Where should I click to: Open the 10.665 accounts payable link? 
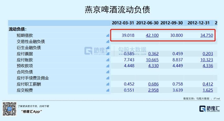(152, 60)
